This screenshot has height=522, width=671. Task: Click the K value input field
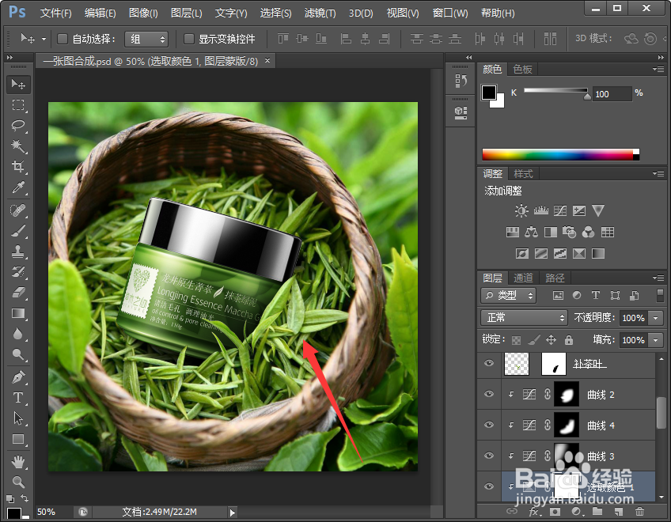tap(612, 94)
